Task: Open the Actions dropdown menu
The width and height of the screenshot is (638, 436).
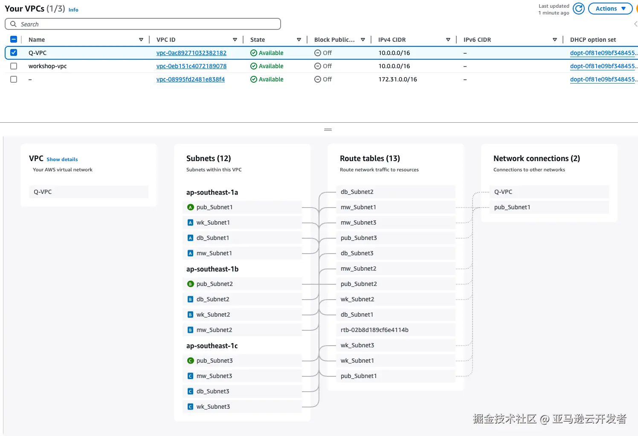Action: 610,9
